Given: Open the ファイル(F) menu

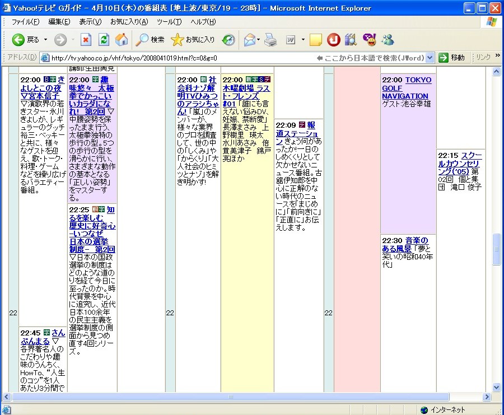Looking at the screenshot, I should coord(25,22).
